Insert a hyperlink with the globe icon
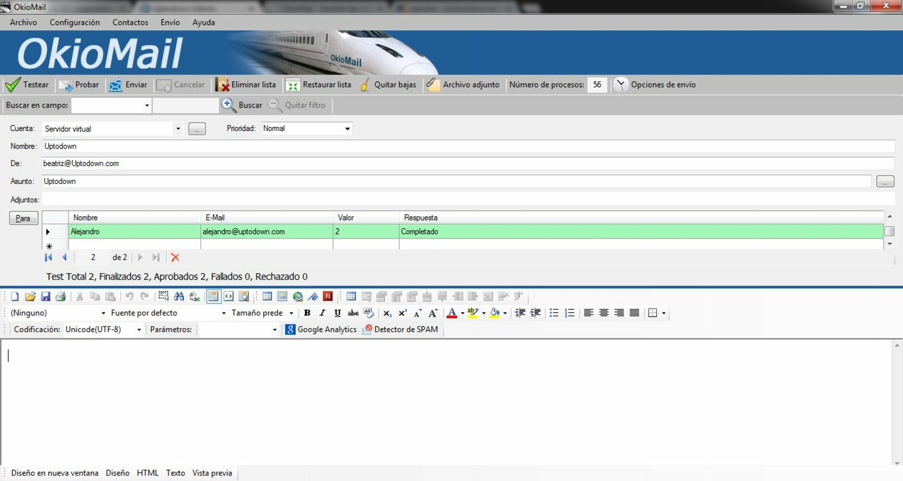Viewport: 903px width, 481px height. click(x=298, y=296)
